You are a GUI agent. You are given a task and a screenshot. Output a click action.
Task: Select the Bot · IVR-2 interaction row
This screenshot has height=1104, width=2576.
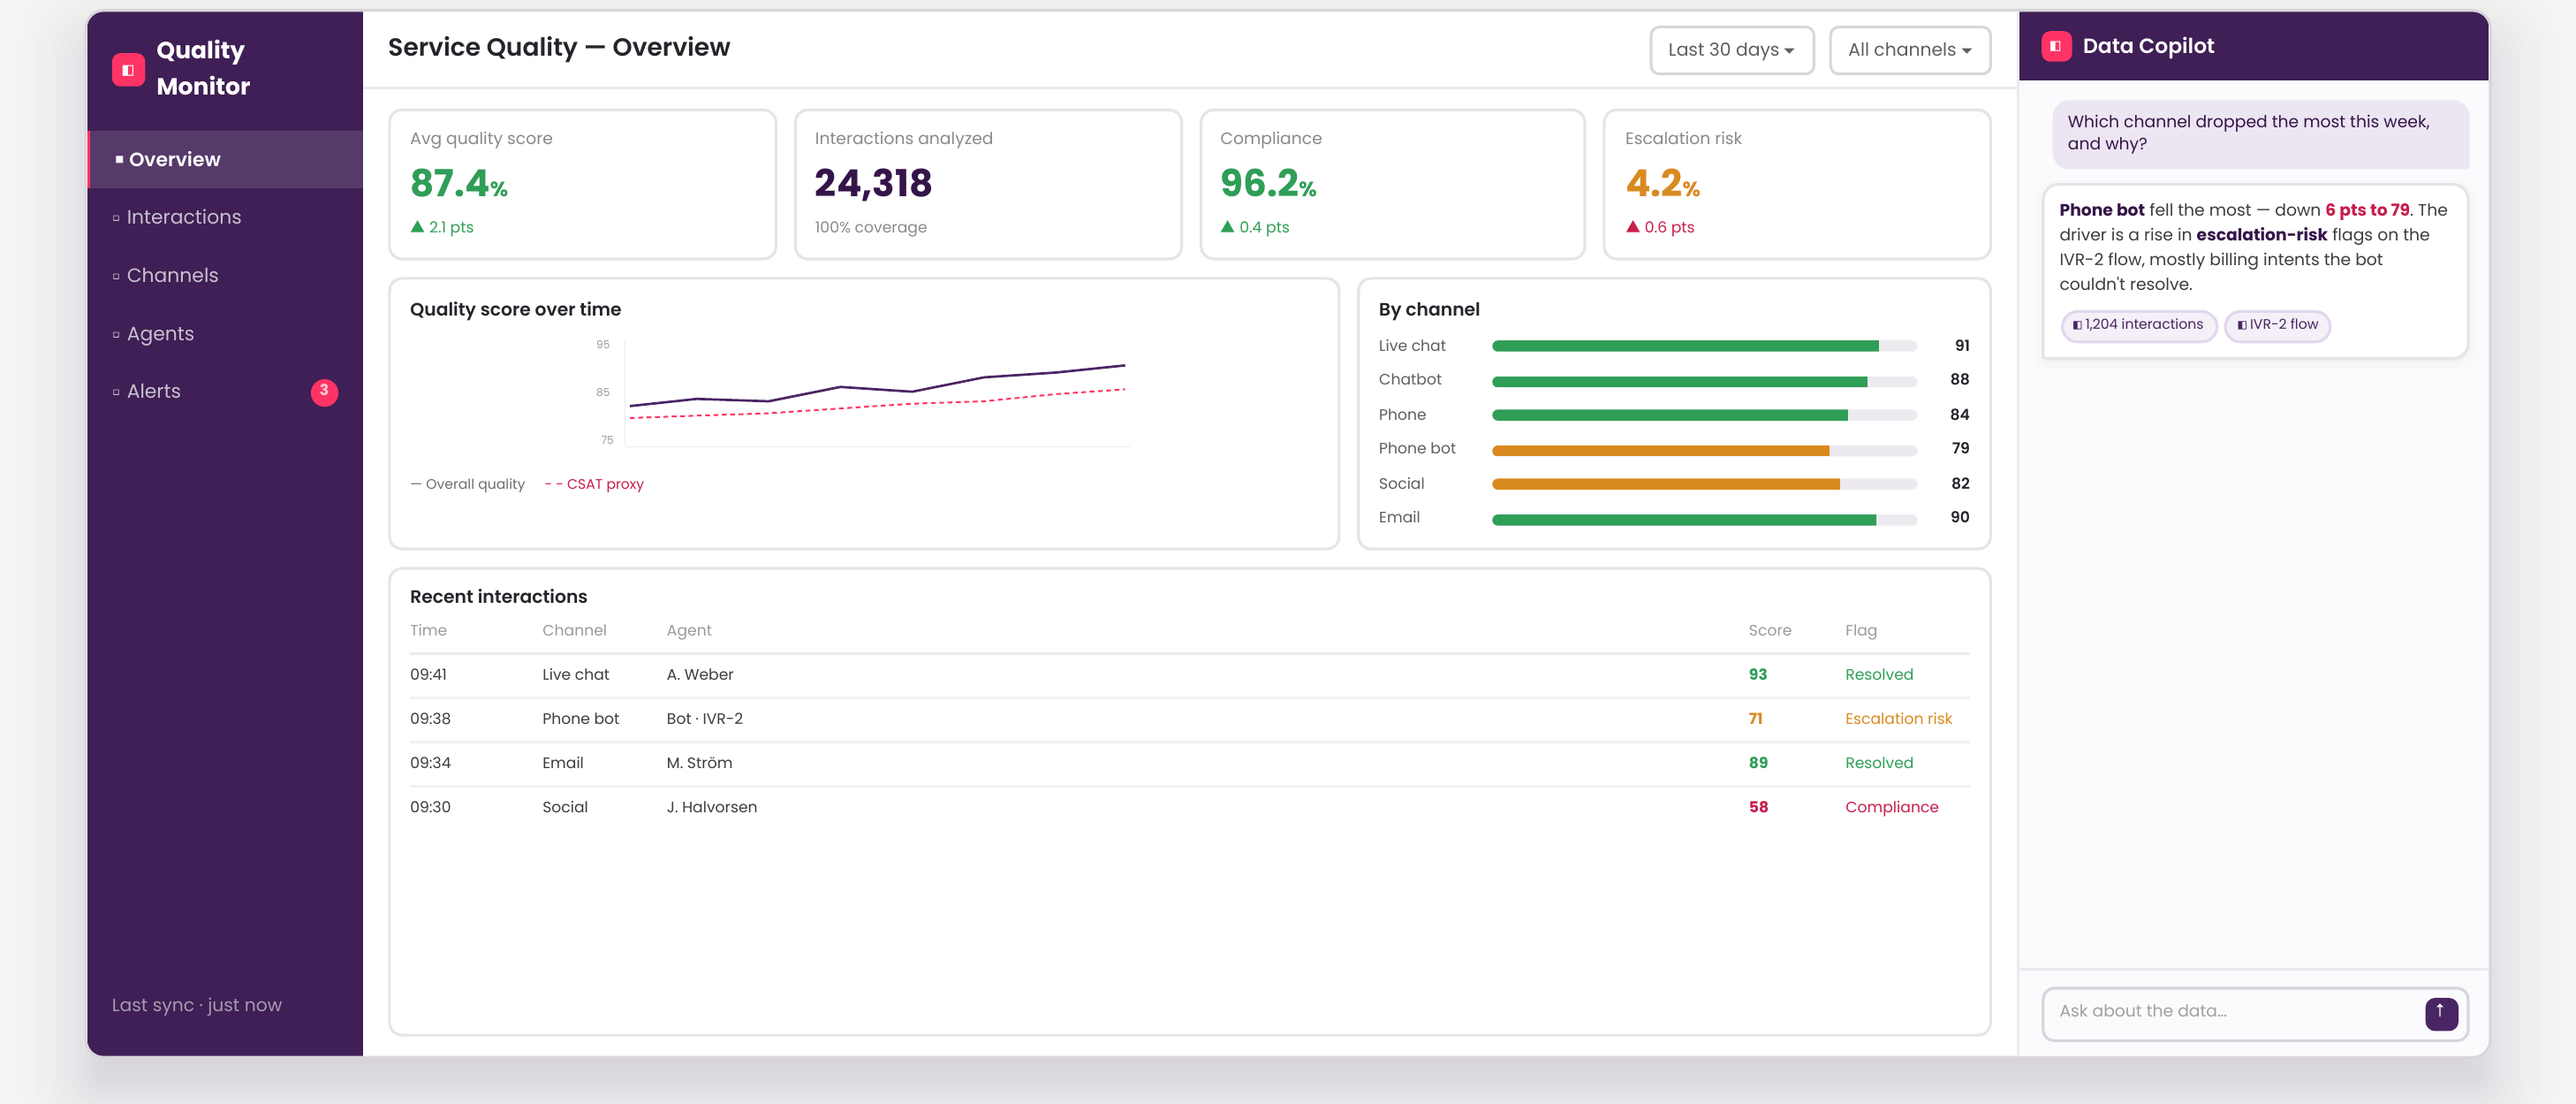(x=1189, y=720)
